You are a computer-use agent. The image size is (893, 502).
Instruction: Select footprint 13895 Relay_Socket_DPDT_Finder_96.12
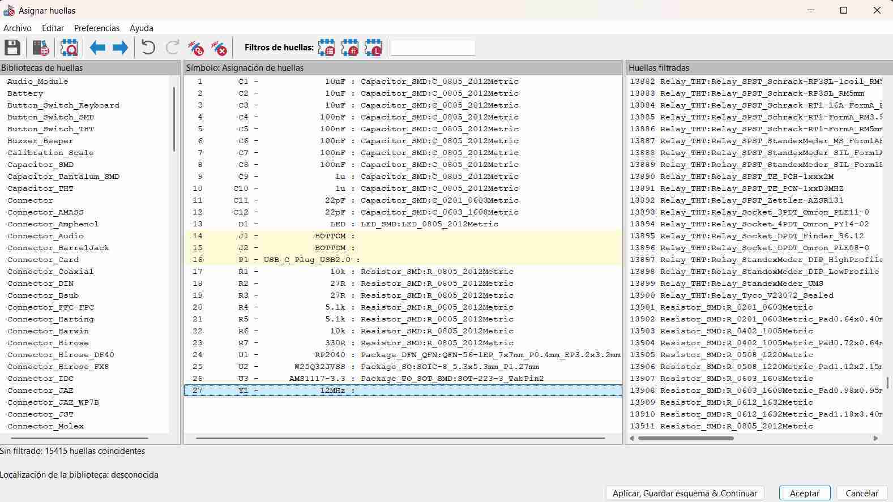(x=755, y=236)
